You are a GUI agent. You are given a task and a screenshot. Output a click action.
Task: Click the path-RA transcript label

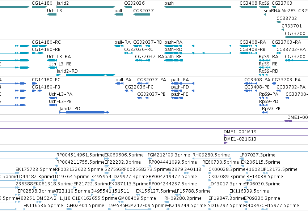tap(173, 42)
